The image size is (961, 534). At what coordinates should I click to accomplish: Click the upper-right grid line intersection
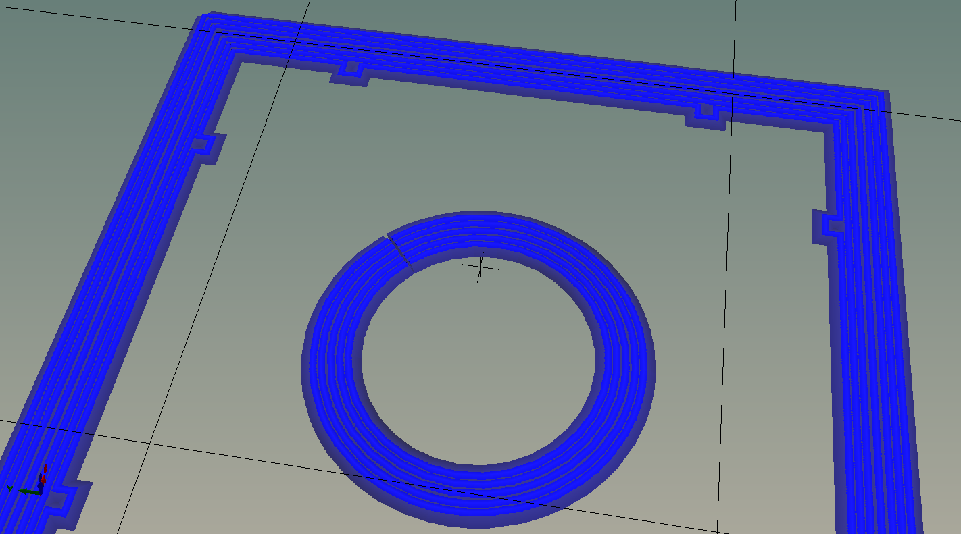pos(733,93)
